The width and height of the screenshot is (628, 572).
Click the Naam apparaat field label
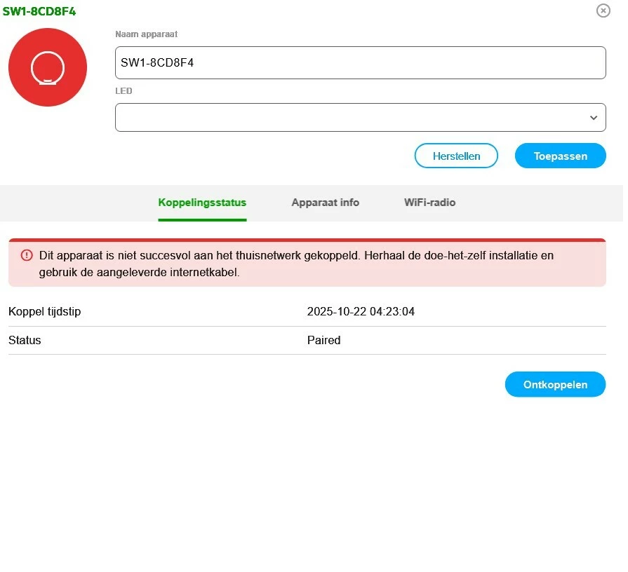click(x=146, y=34)
